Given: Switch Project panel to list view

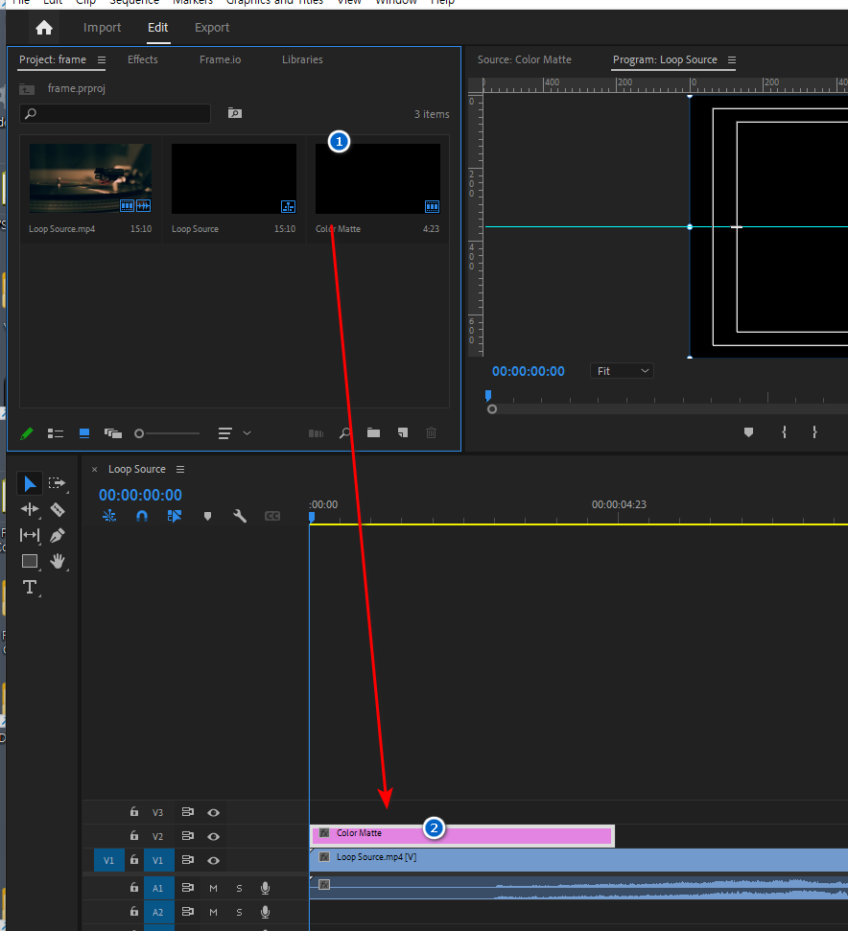Looking at the screenshot, I should (x=56, y=433).
